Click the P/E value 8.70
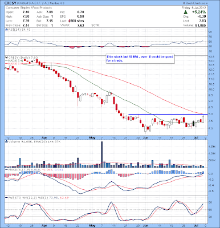Viewport: 220px width, 228px height. (80, 12)
